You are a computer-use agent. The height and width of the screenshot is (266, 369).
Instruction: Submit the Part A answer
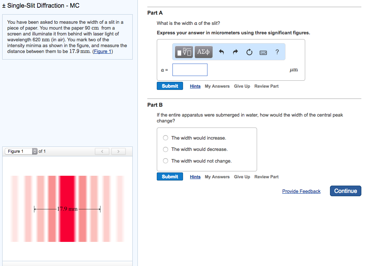tap(170, 86)
